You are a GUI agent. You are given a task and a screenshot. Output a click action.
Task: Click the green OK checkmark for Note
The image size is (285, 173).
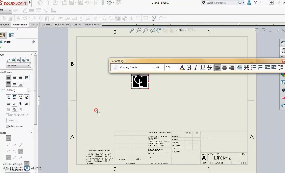1,47
